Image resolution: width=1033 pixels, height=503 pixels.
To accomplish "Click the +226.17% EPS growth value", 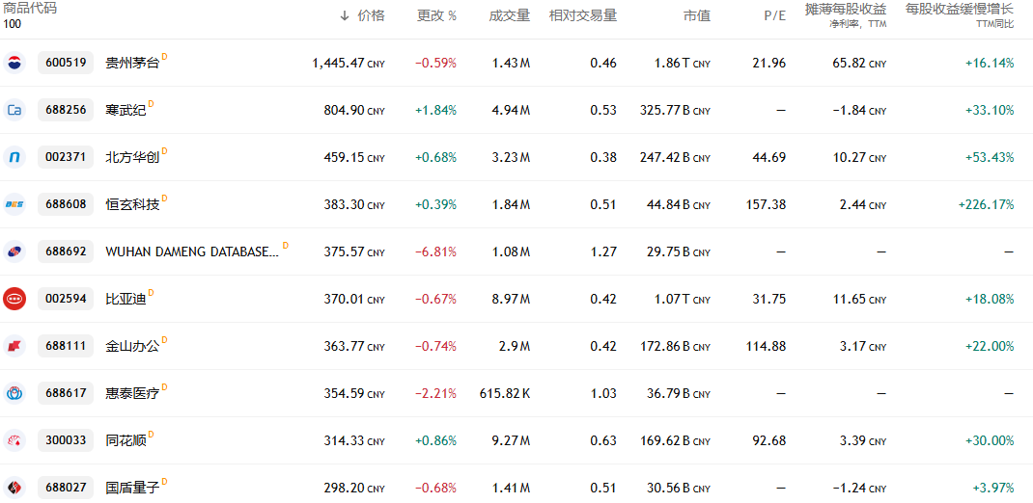I will [x=987, y=204].
